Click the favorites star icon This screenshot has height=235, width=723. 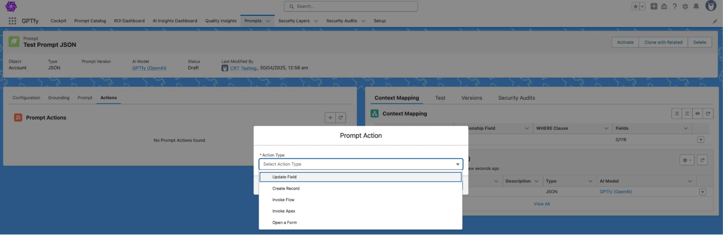635,6
